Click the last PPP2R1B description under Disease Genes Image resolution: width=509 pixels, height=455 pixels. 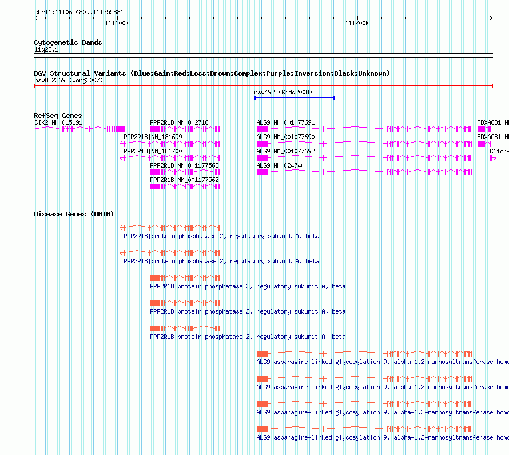click(248, 337)
